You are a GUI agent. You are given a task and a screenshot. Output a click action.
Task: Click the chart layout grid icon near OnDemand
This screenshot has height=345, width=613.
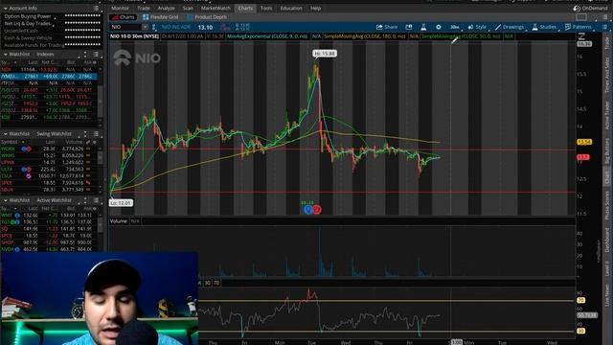pos(581,17)
